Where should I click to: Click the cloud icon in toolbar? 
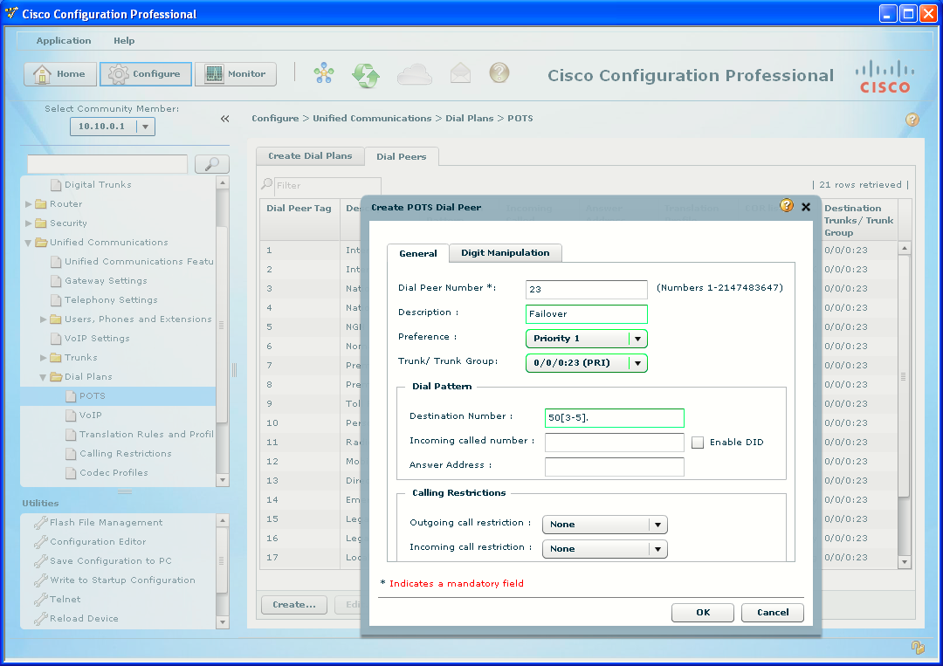(x=415, y=74)
